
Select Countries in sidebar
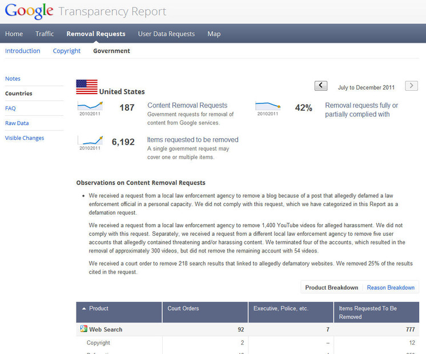[19, 94]
